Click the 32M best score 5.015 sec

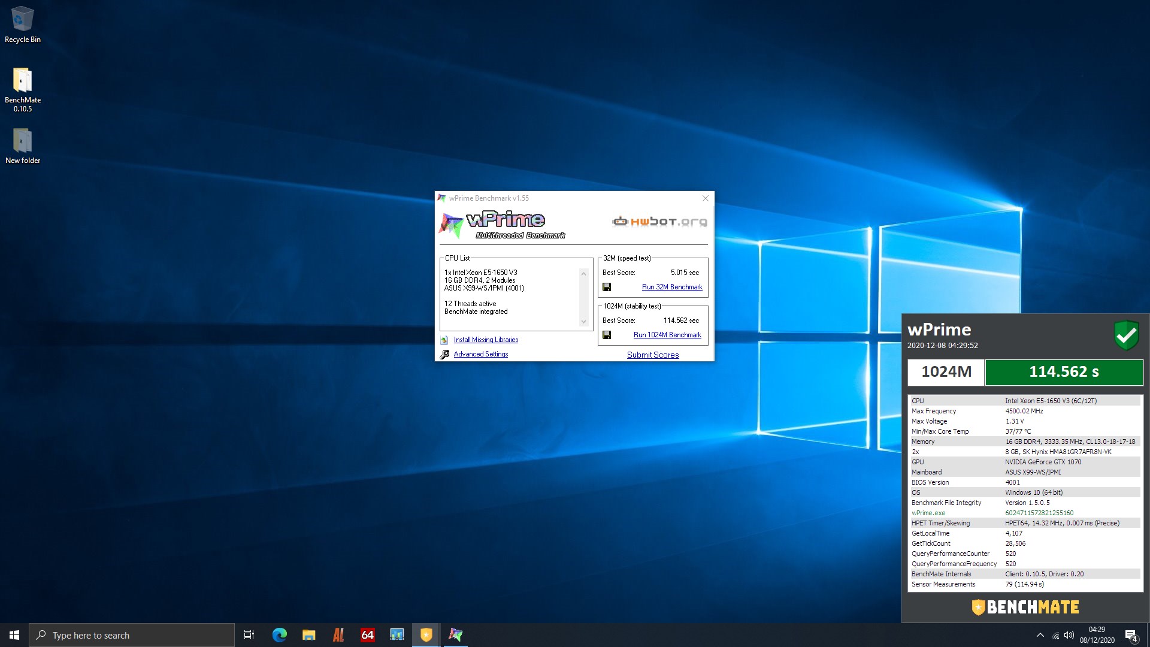[x=685, y=273]
